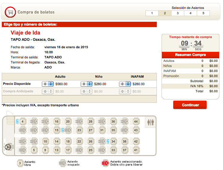Viewport: 223px width, 170px height.
Task: Switch to step 5 of the purchase
Action: pos(203,13)
